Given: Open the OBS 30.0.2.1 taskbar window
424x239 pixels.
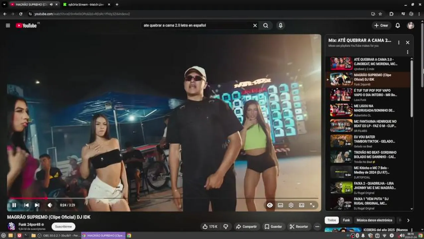Looking at the screenshot, I should [60, 236].
